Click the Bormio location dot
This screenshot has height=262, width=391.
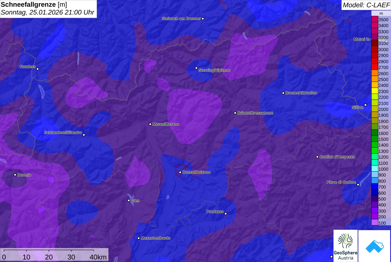(15, 175)
